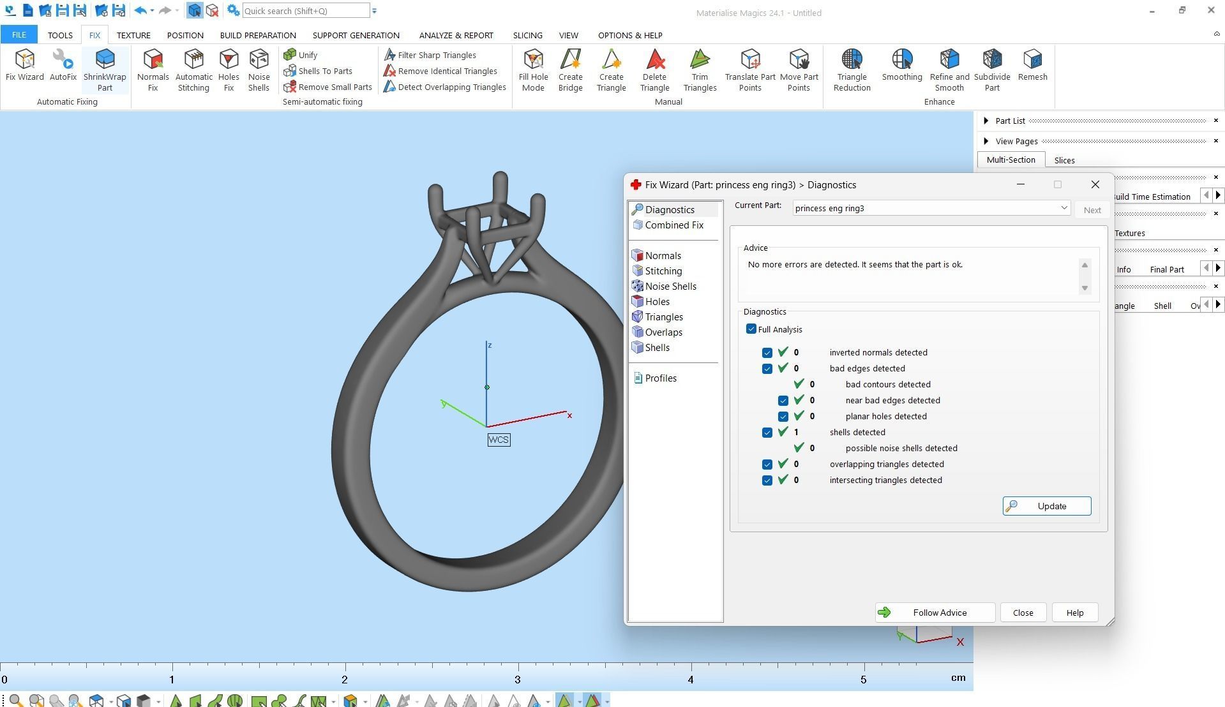Open Overlaps page in wizard sidebar
Screen dimensions: 1225x707
657,332
